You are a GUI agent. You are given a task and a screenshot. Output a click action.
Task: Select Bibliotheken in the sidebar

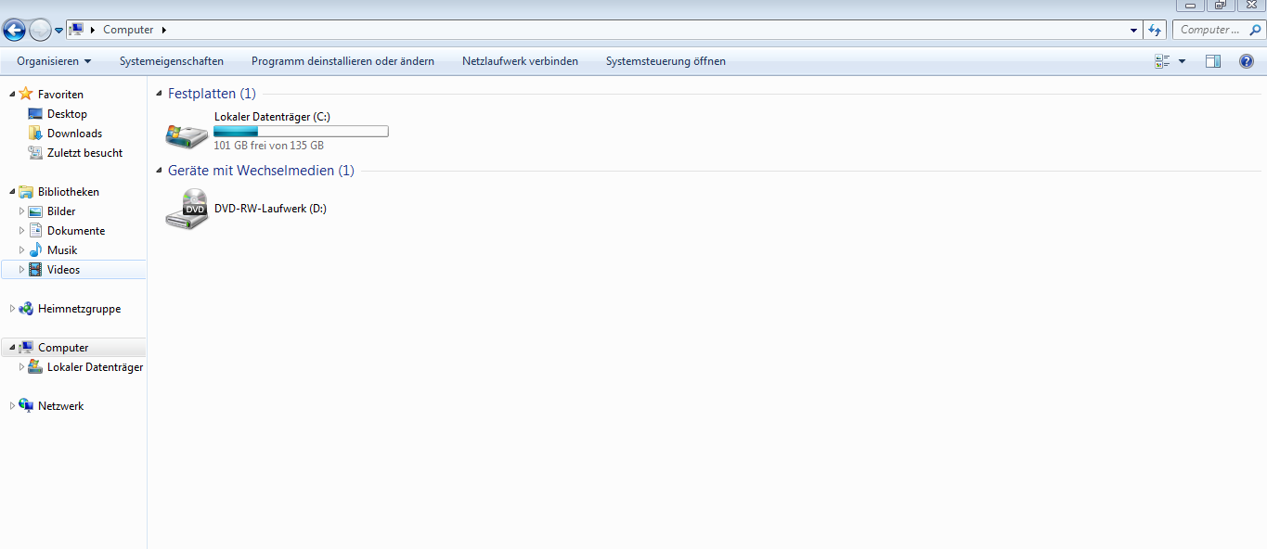point(69,192)
